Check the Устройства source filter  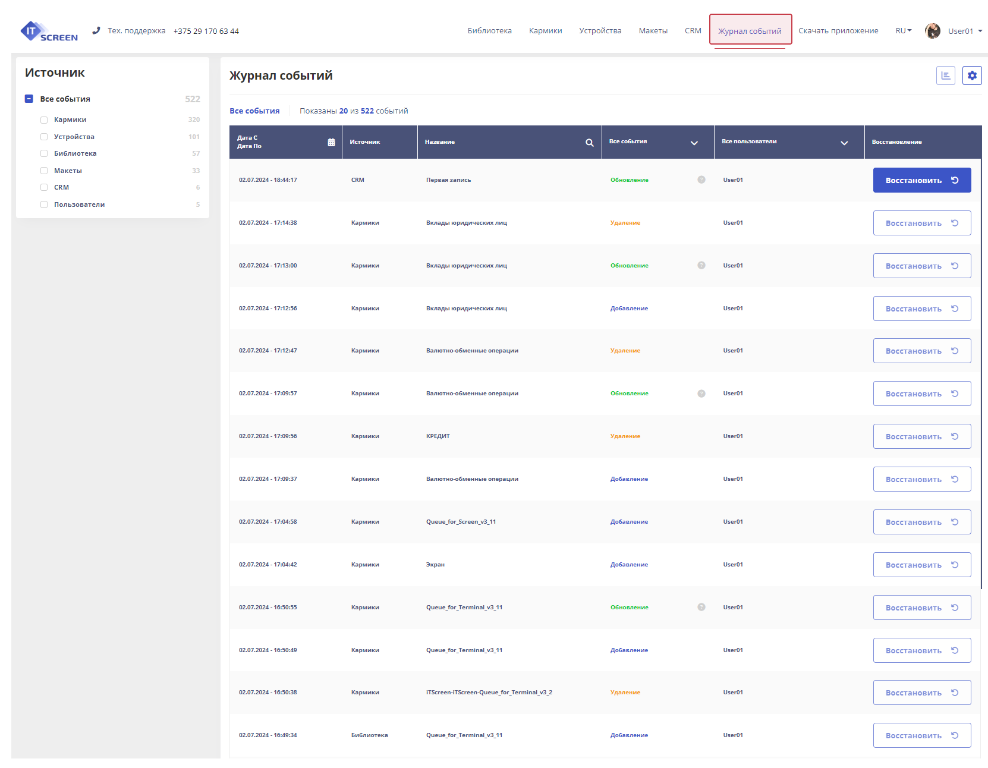tap(44, 137)
